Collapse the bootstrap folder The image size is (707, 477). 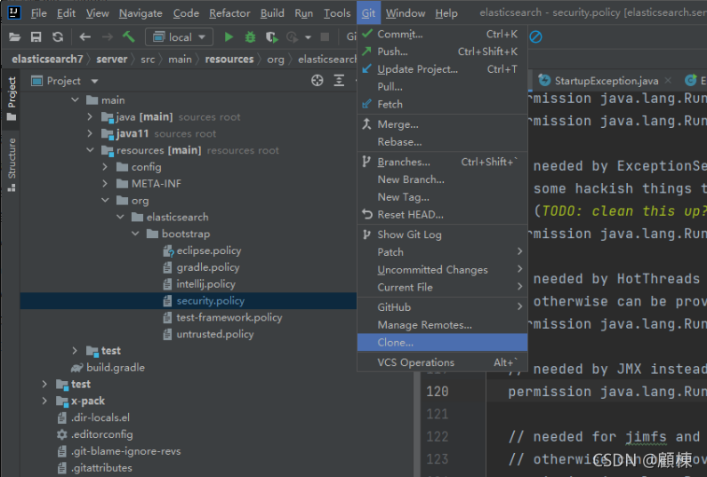136,234
